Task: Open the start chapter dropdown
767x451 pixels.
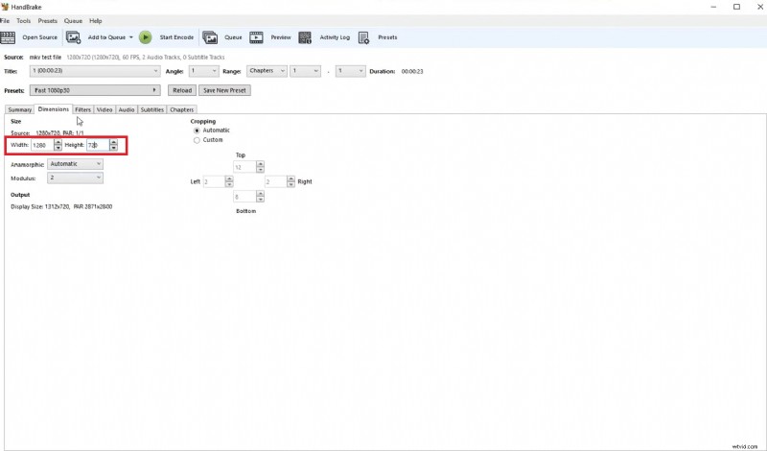Action: point(305,71)
